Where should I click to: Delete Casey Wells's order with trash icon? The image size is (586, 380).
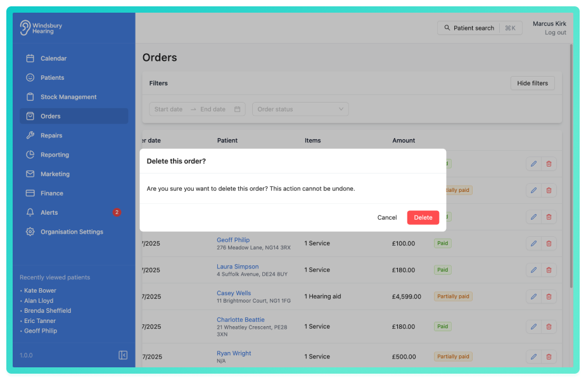549,296
